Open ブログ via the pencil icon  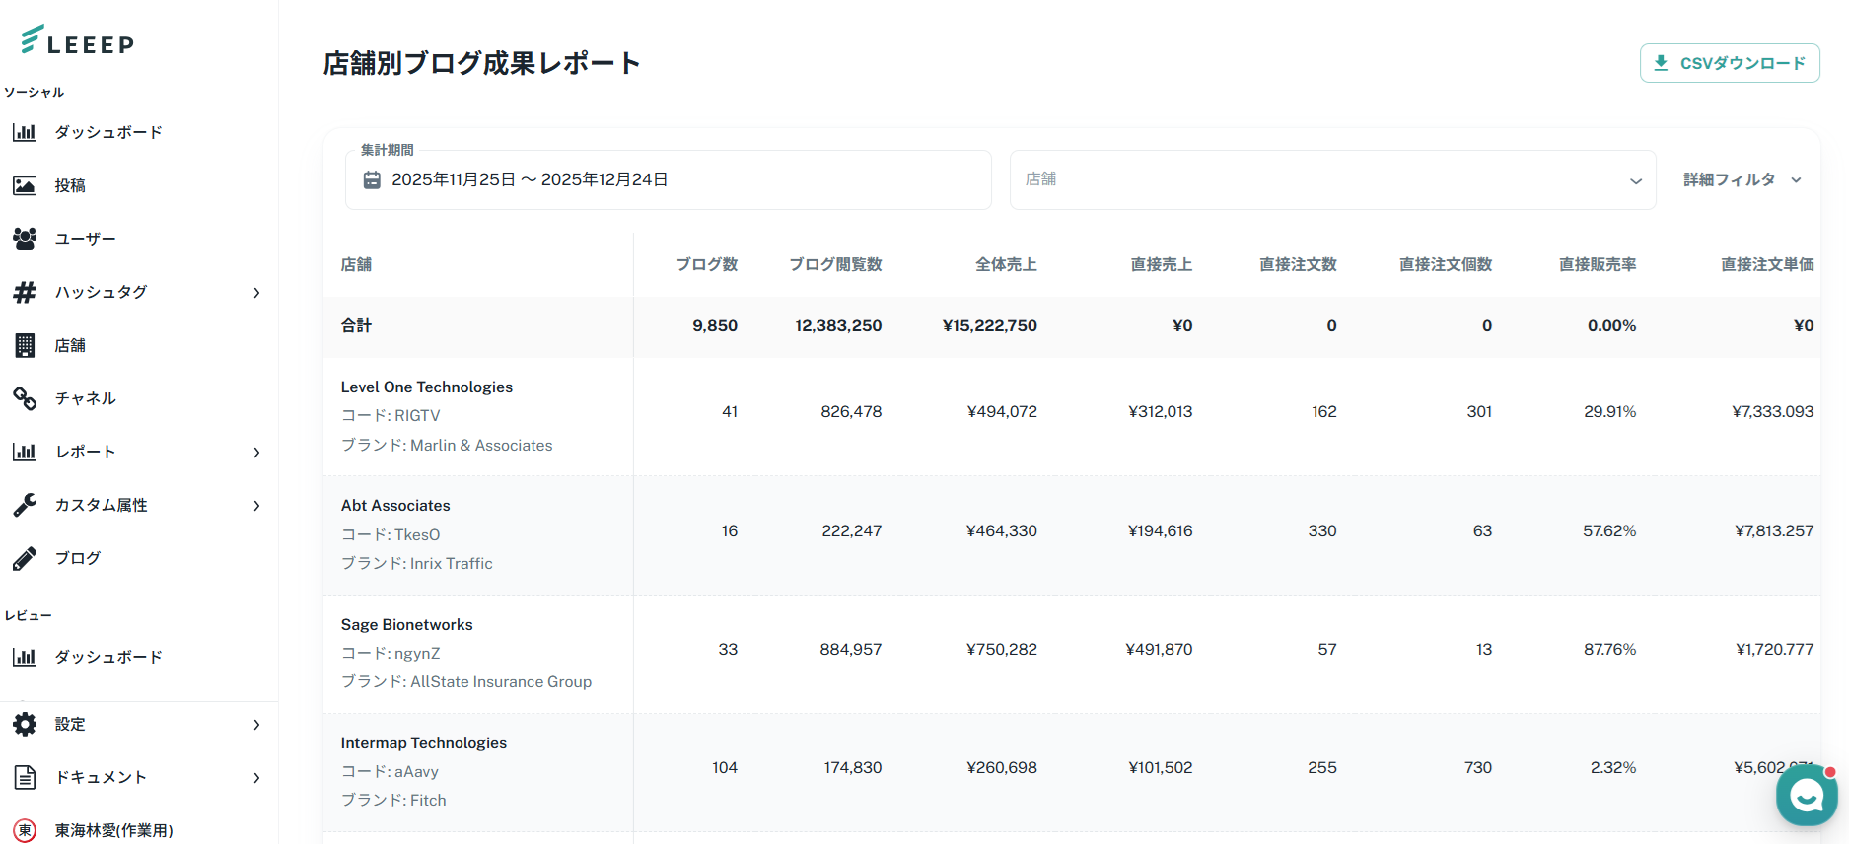[25, 558]
